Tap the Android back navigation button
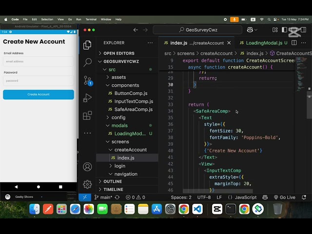312x234 pixels. point(16,187)
